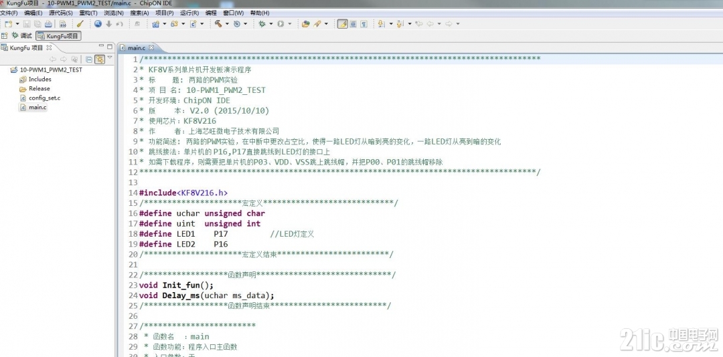
Task: Click the Print icon in toolbar
Action: (x=48, y=24)
